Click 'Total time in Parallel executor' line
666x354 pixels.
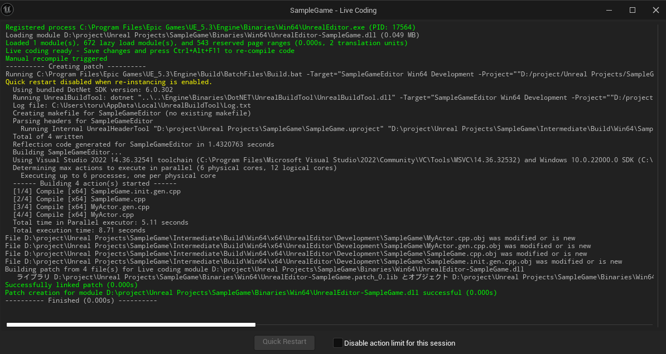click(x=100, y=222)
